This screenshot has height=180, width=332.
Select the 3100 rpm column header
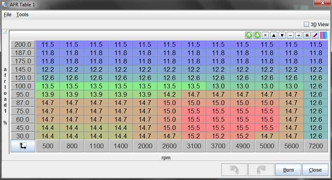(x=194, y=146)
